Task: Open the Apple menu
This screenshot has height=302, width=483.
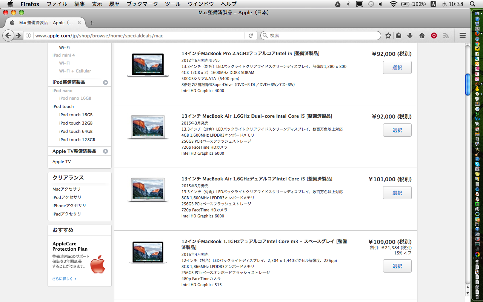Action: click(10, 4)
